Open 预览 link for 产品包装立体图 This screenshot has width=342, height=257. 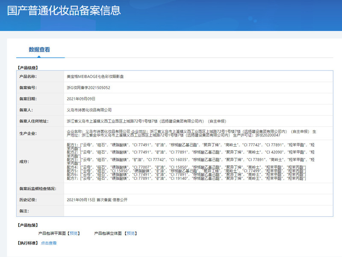(131, 234)
